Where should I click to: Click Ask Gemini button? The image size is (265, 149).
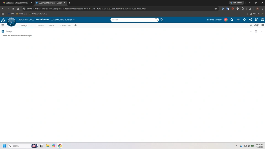pos(237,3)
